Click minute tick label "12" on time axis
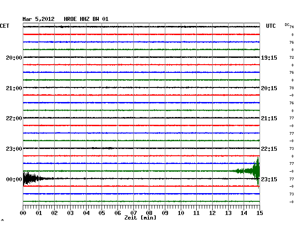 (x=212, y=213)
